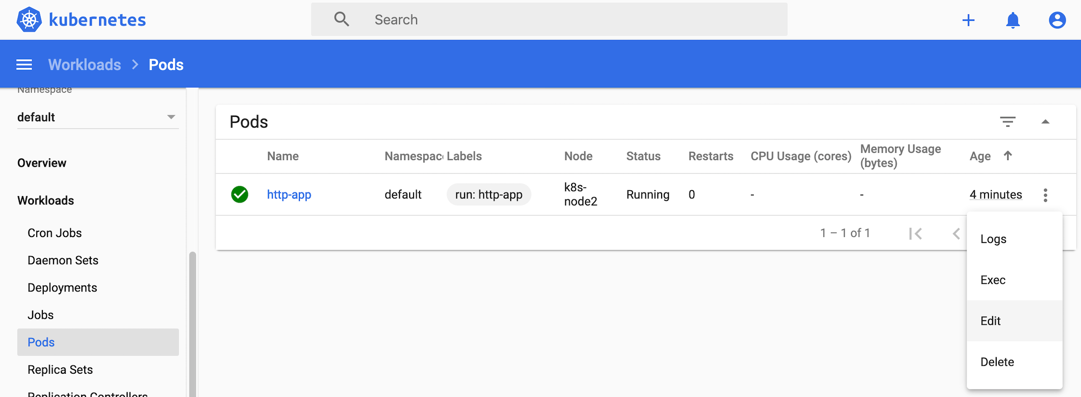
Task: Click Workloads in the breadcrumb
Action: (x=85, y=65)
